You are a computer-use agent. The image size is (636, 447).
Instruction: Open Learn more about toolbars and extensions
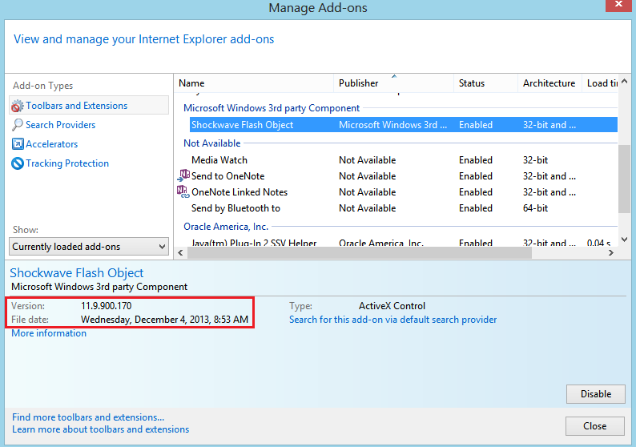pos(101,429)
